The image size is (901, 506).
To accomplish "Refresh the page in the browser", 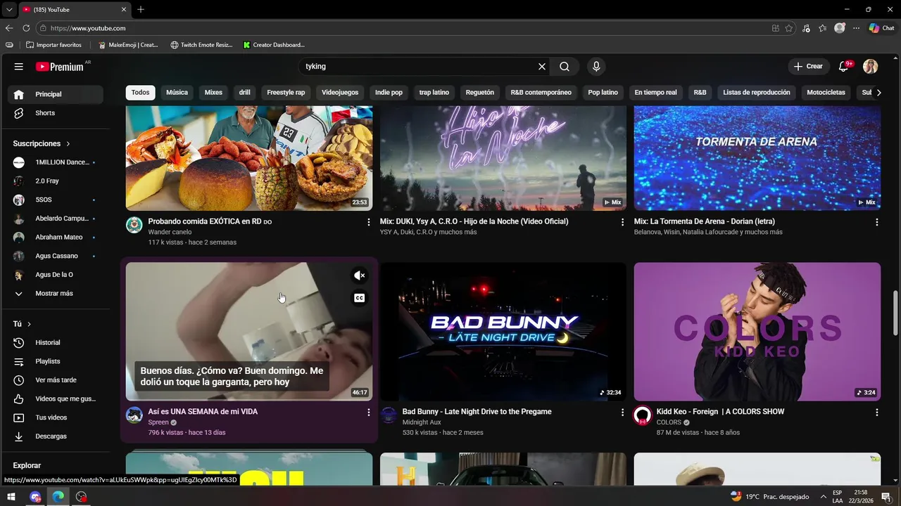I will [x=26, y=28].
